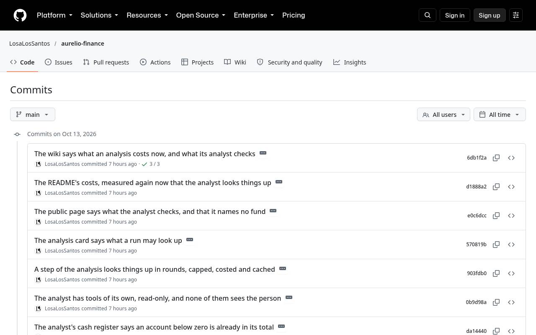Viewport: 536px width, 335px height.
Task: Click the Sign in button
Action: 455,15
